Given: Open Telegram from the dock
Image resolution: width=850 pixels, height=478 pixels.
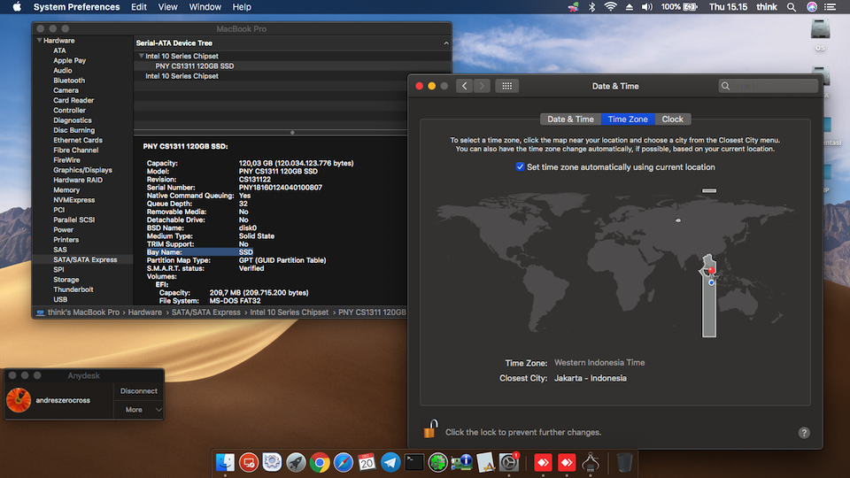Looking at the screenshot, I should pos(390,461).
